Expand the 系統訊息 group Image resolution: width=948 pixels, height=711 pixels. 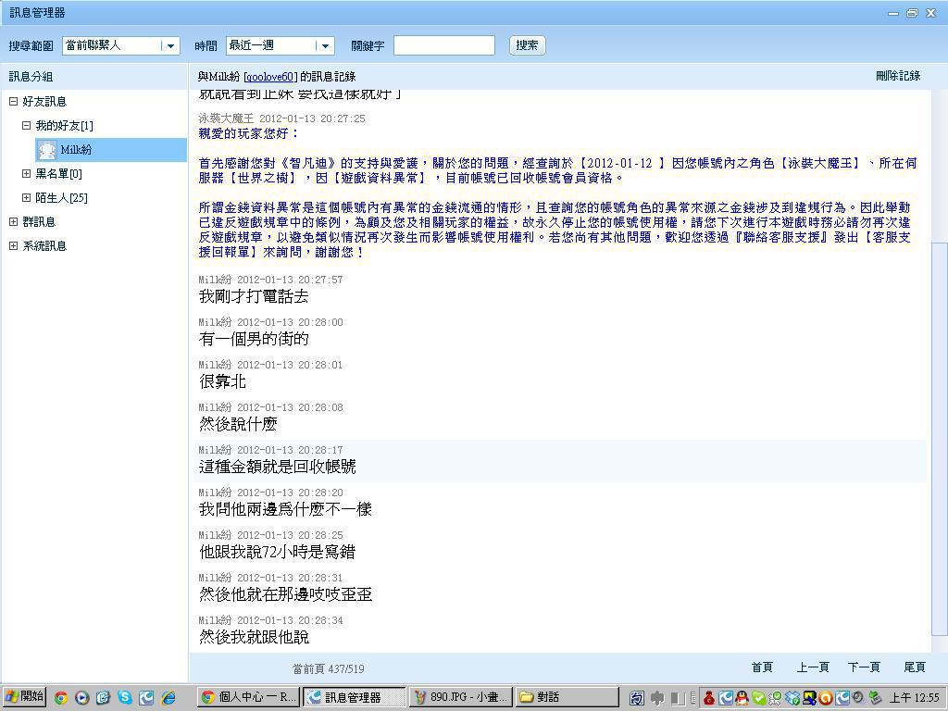click(x=13, y=246)
